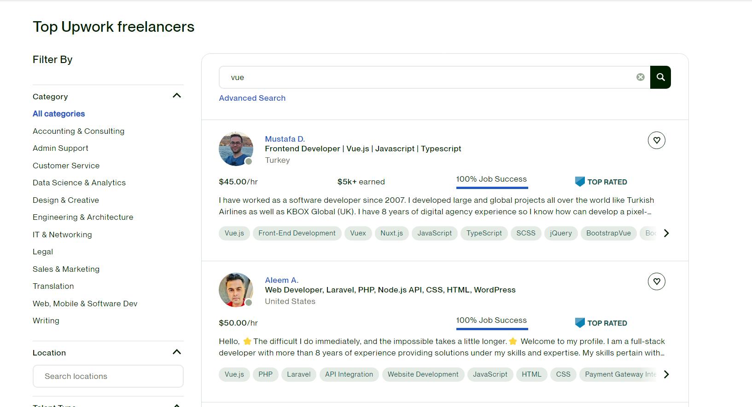Save Mustafa D. with heart icon

click(656, 140)
